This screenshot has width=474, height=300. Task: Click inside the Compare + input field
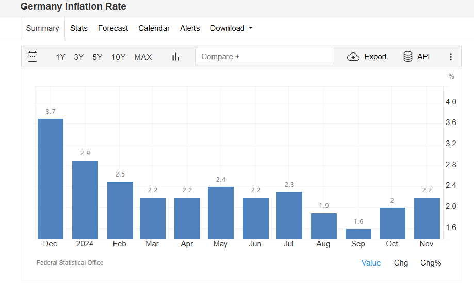pos(265,57)
